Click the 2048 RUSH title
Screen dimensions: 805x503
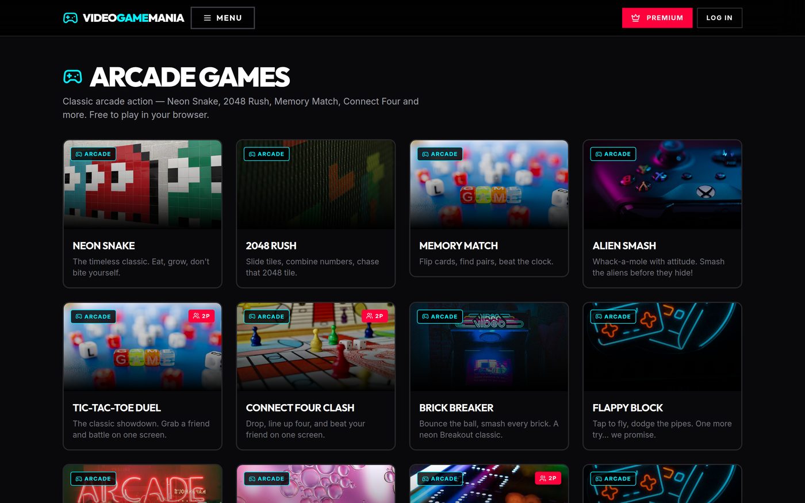pyautogui.click(x=271, y=245)
